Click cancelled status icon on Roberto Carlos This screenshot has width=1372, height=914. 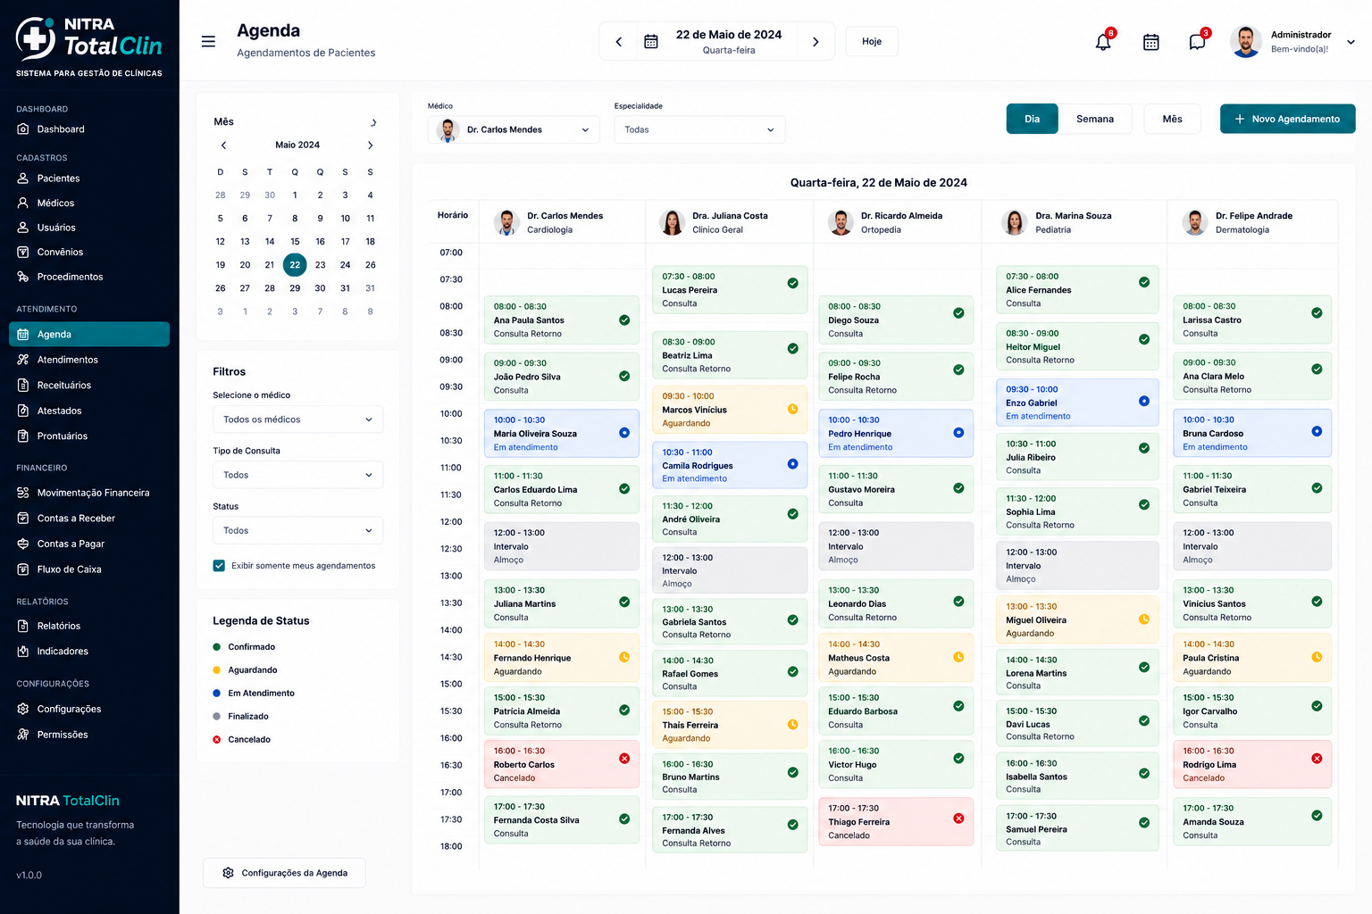click(x=624, y=758)
